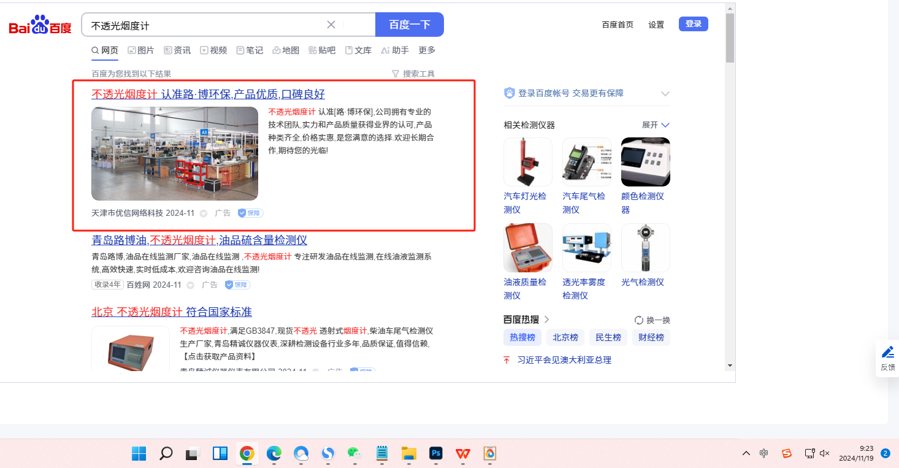
Task: Open the 视频 tab
Action: click(213, 50)
